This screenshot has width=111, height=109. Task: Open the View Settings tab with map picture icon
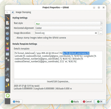tap(7, 28)
